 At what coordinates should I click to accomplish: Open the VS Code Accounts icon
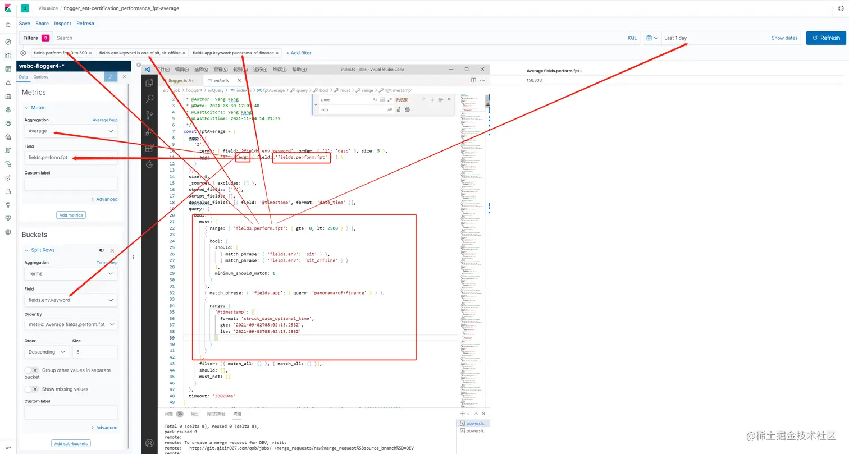(x=149, y=443)
